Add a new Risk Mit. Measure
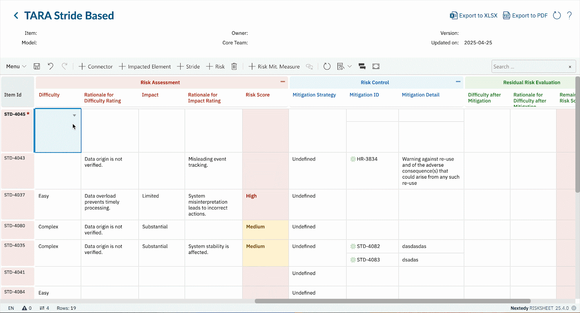 tap(274, 66)
